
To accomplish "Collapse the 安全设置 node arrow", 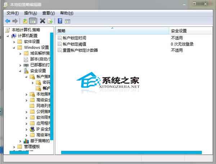I will (x=20, y=71).
